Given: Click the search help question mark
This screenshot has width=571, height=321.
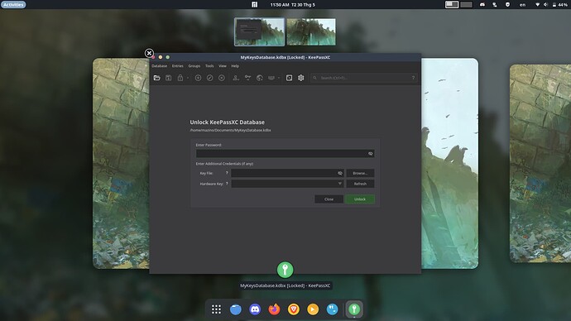Looking at the screenshot, I should 413,78.
